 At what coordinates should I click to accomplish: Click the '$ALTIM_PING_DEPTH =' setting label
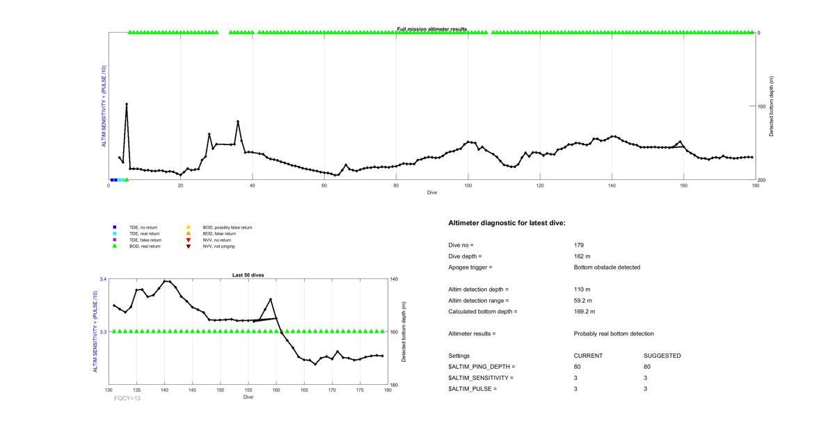(x=482, y=367)
